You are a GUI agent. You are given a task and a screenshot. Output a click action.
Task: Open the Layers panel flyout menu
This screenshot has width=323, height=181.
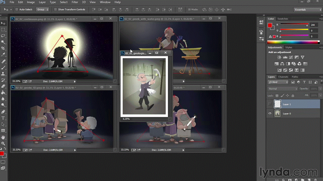point(321,77)
